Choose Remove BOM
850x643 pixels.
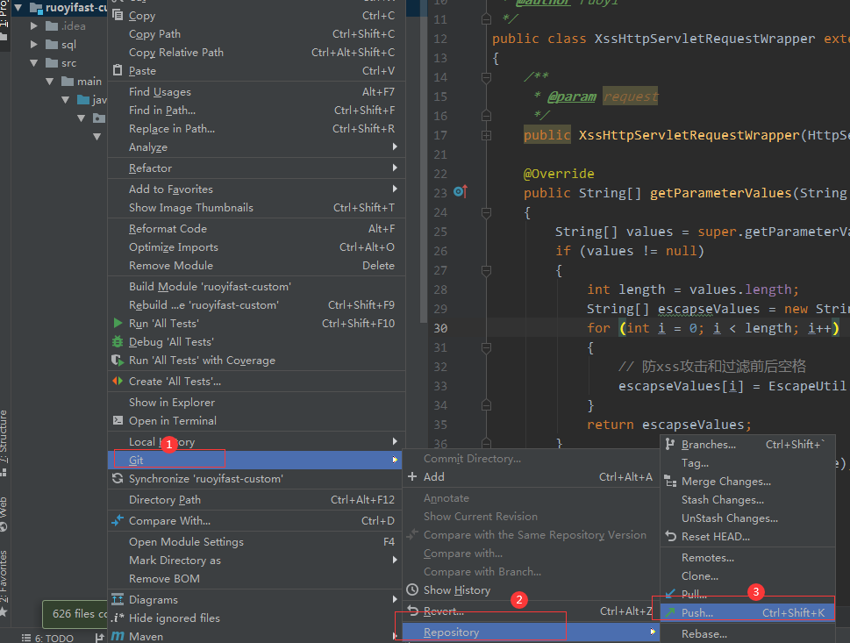(x=256, y=578)
